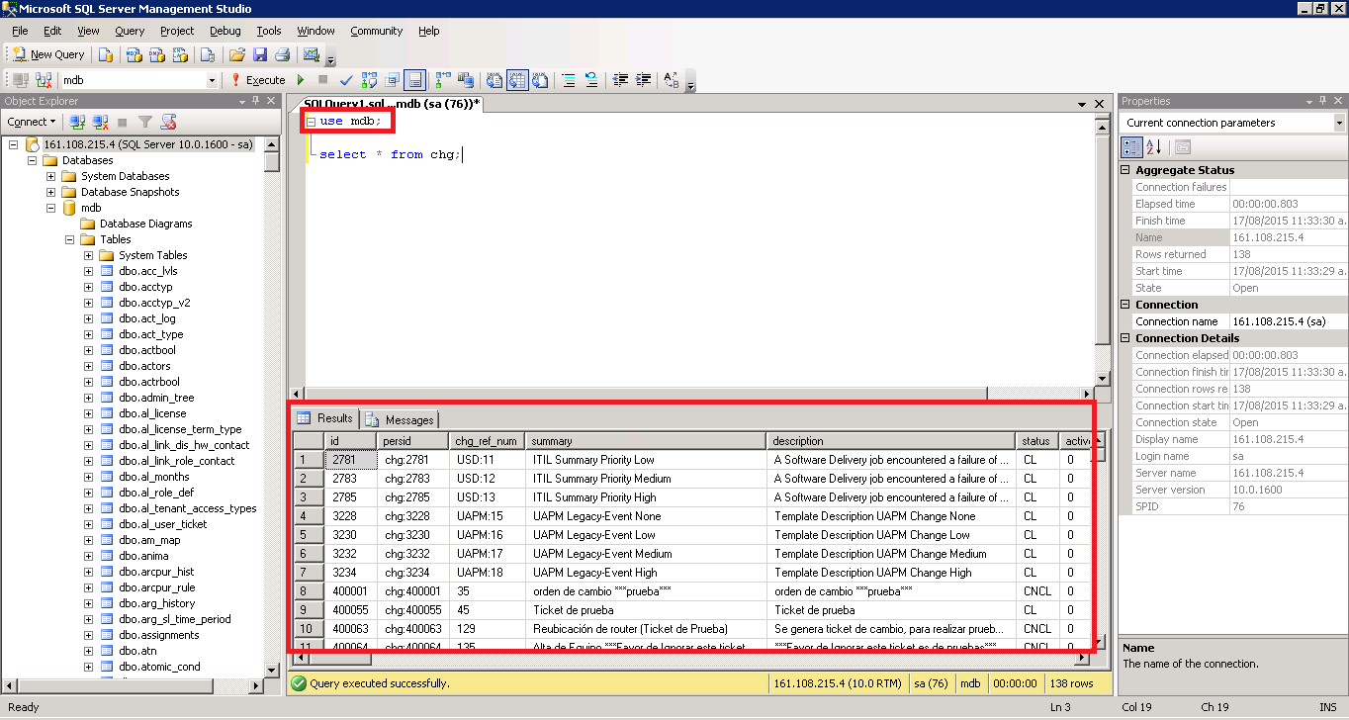Open the Tools menu
Screen dimensions: 1349x720
click(269, 31)
